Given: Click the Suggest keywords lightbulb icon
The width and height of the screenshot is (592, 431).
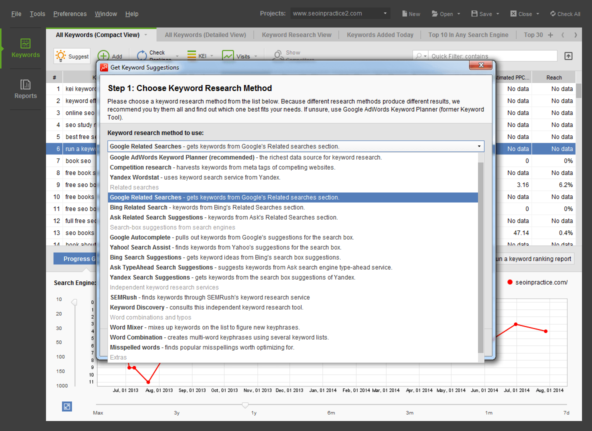Looking at the screenshot, I should [x=61, y=56].
